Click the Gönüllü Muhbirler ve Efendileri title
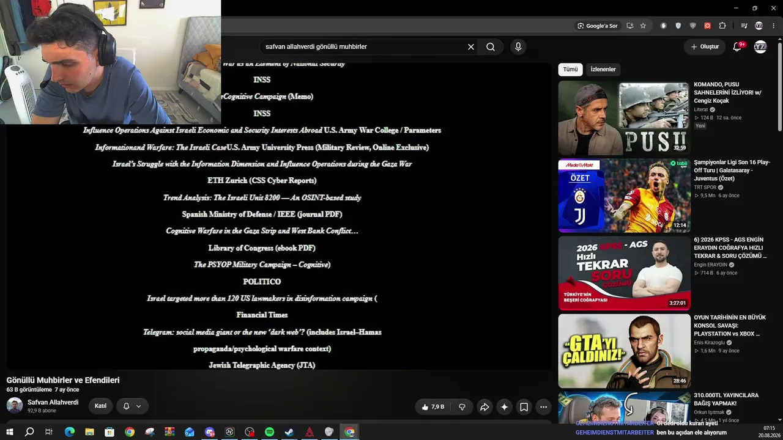 coord(63,380)
